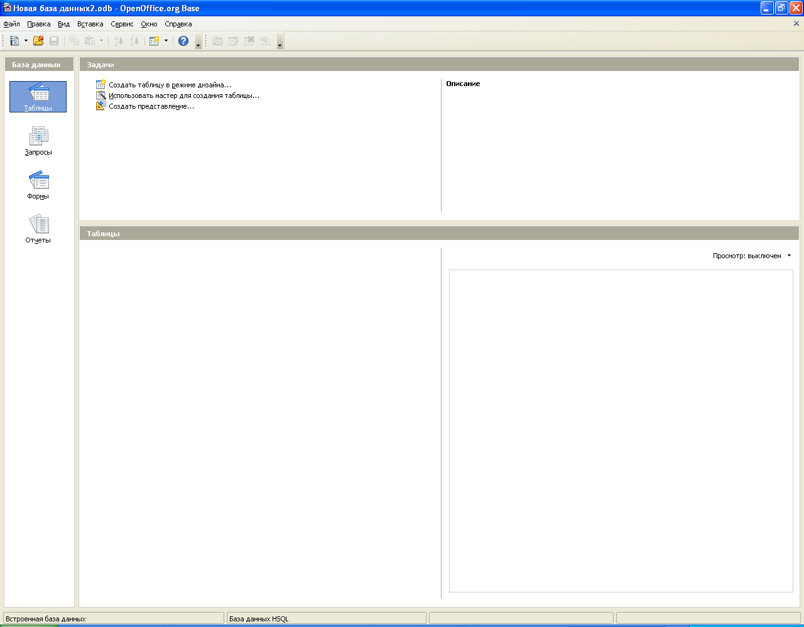
Task: Click the Open file folder icon
Action: (x=38, y=41)
